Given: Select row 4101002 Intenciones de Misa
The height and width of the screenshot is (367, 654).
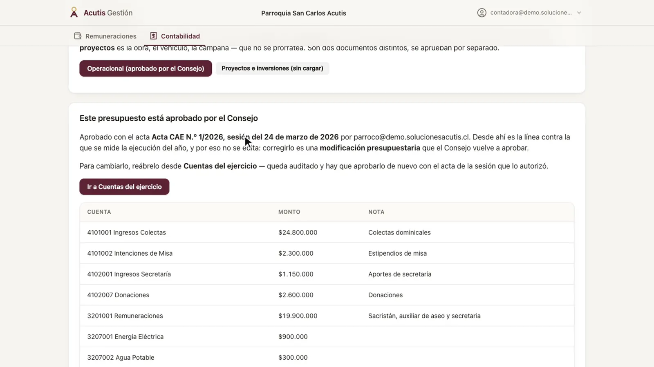Looking at the screenshot, I should tap(327, 253).
